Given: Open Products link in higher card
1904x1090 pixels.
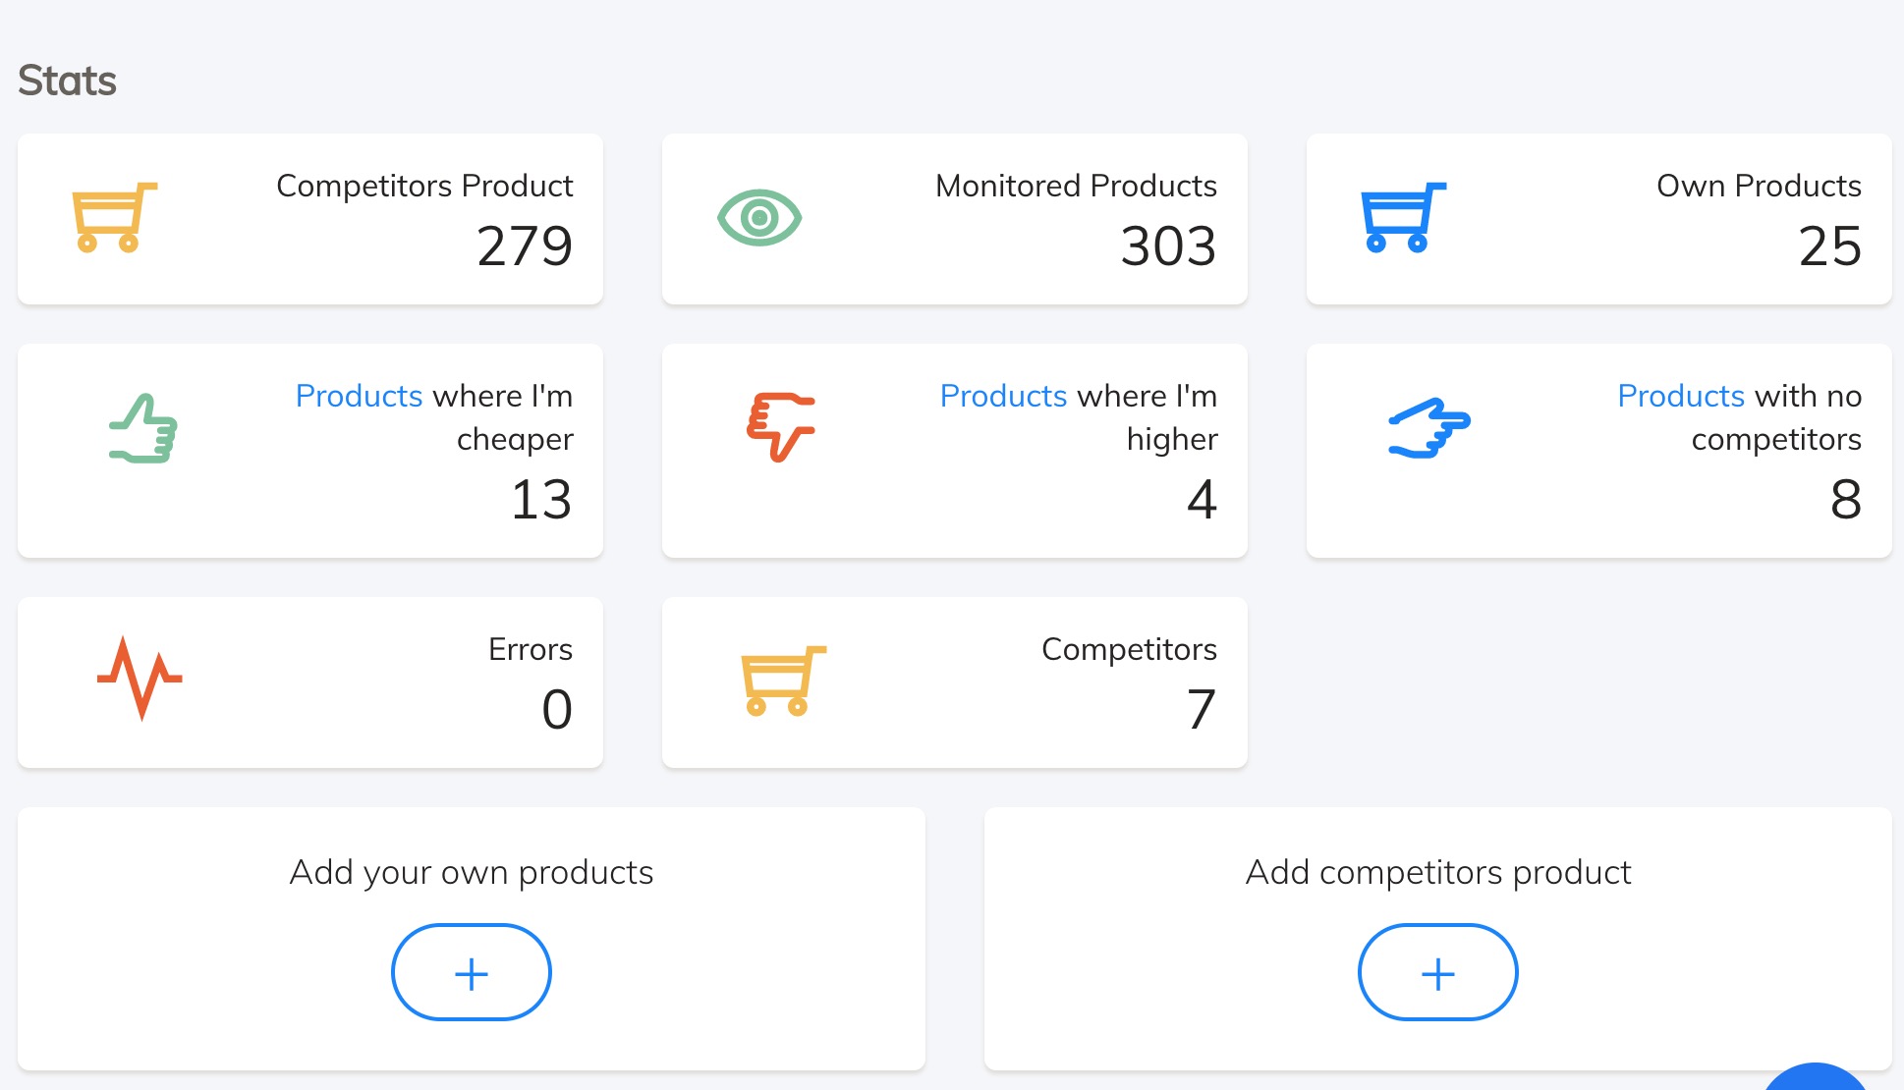Looking at the screenshot, I should 1003,396.
